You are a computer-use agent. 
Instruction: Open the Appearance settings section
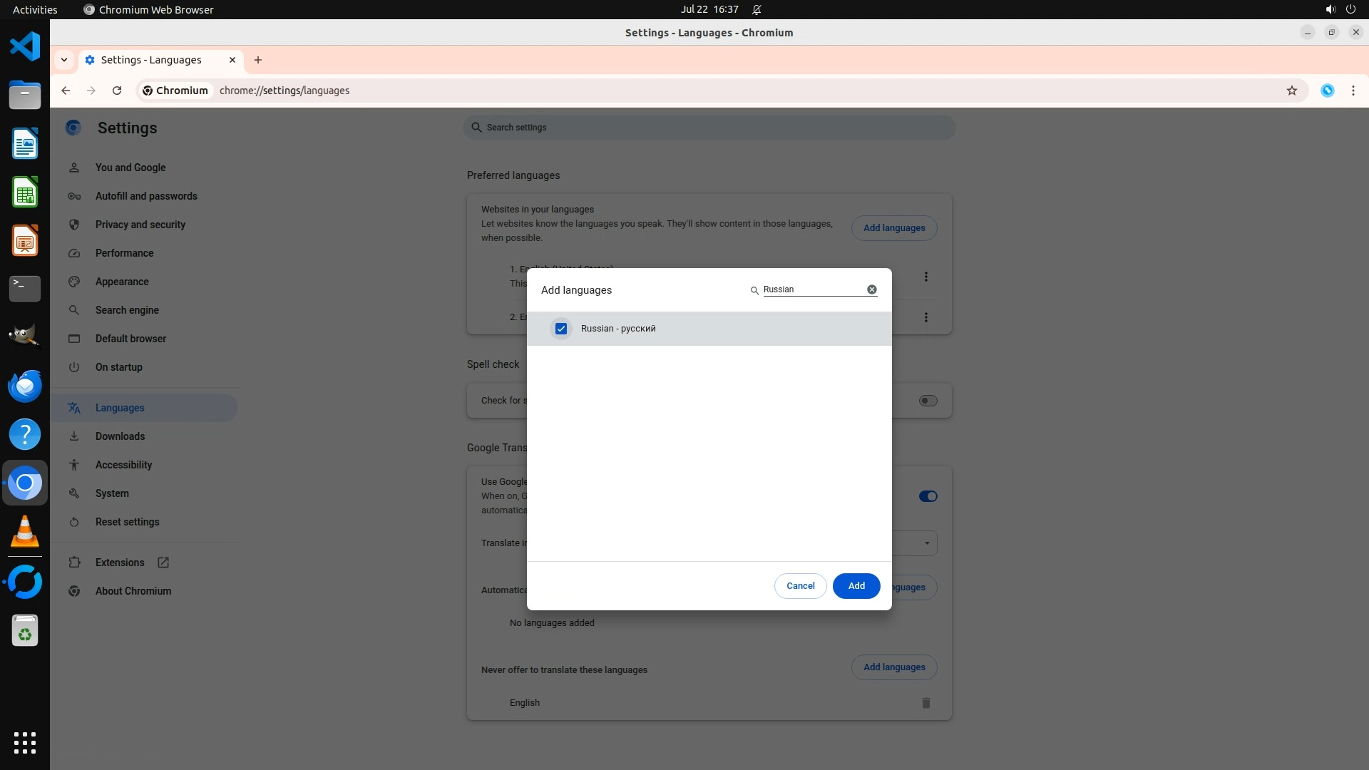pyautogui.click(x=122, y=282)
